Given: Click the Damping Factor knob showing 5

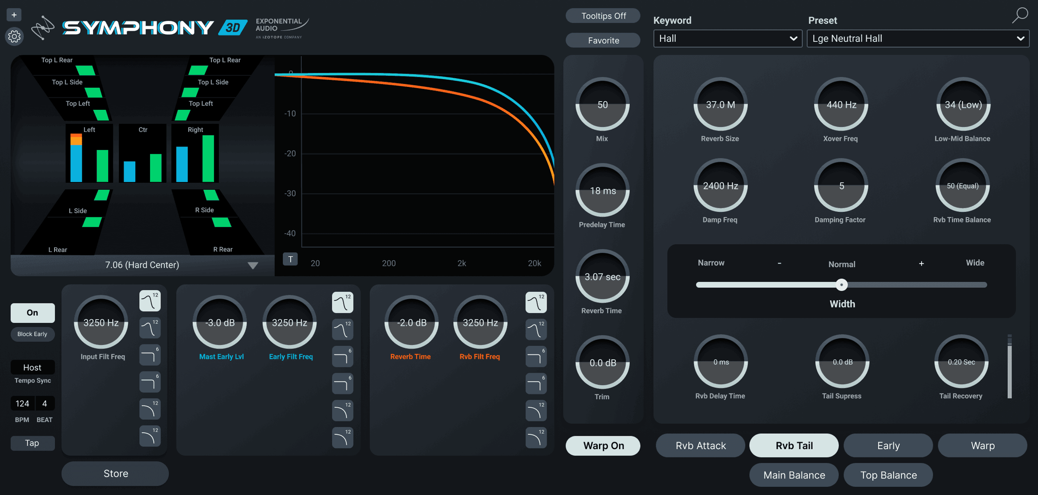Looking at the screenshot, I should tap(841, 186).
